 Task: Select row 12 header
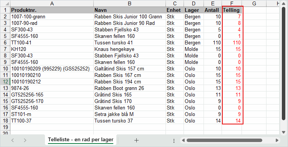point(5,82)
